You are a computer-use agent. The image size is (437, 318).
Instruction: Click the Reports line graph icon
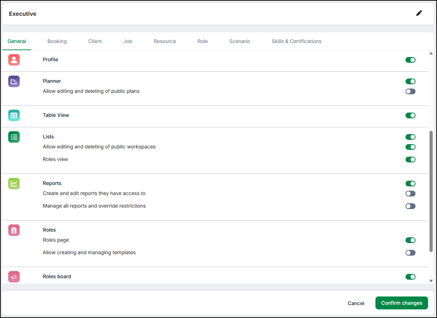point(14,184)
